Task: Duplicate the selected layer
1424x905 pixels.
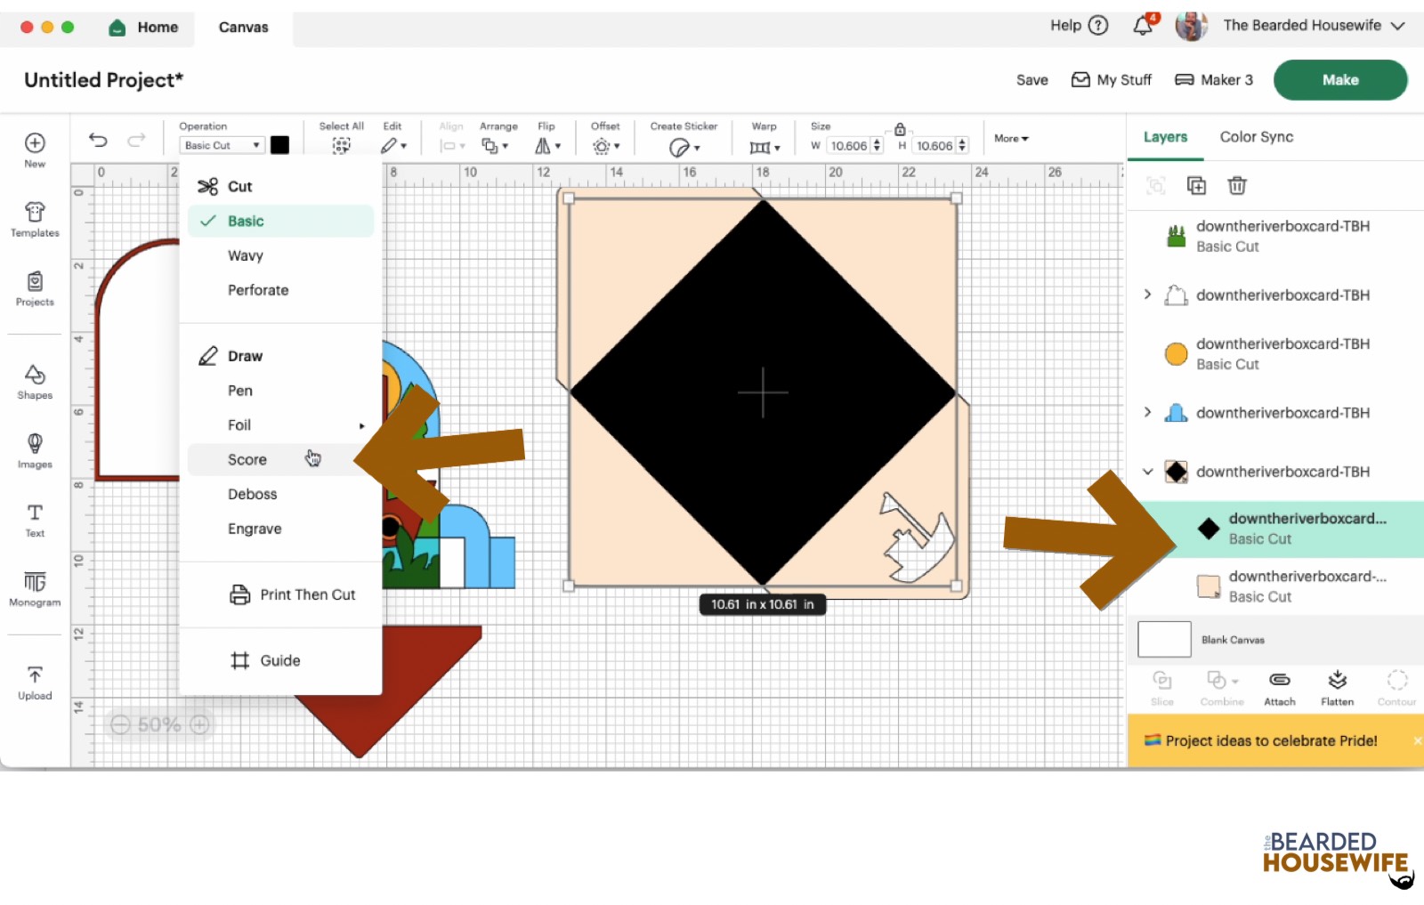Action: point(1196,185)
